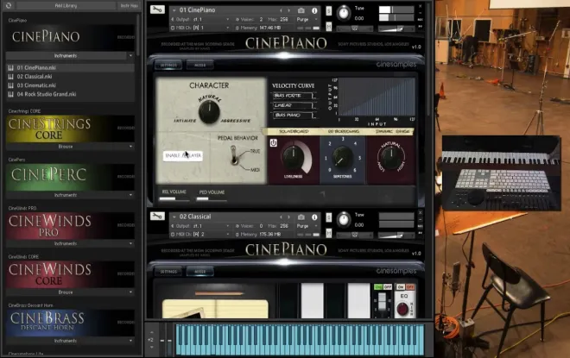Mute the 01 CinePiano instrument
The width and height of the screenshot is (570, 358).
click(x=329, y=27)
